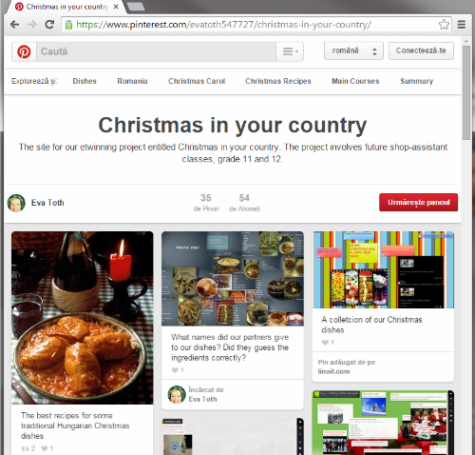Select the Romania explore topic
The width and height of the screenshot is (475, 455).
click(x=132, y=81)
